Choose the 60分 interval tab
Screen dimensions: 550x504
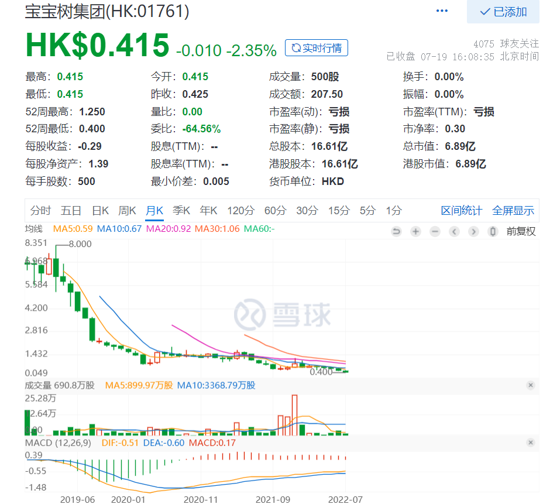click(x=275, y=211)
